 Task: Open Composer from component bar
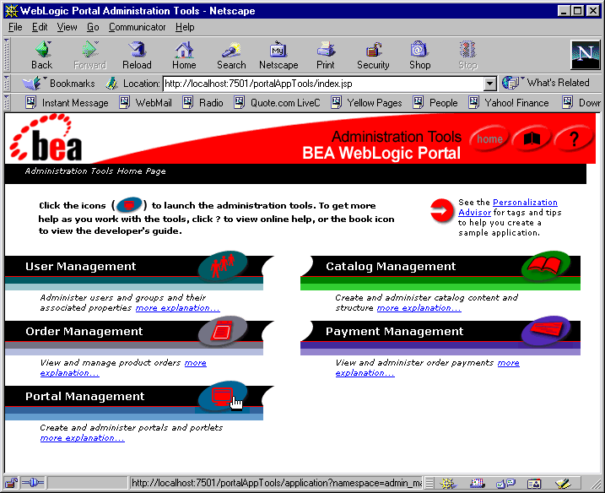[x=563, y=483]
